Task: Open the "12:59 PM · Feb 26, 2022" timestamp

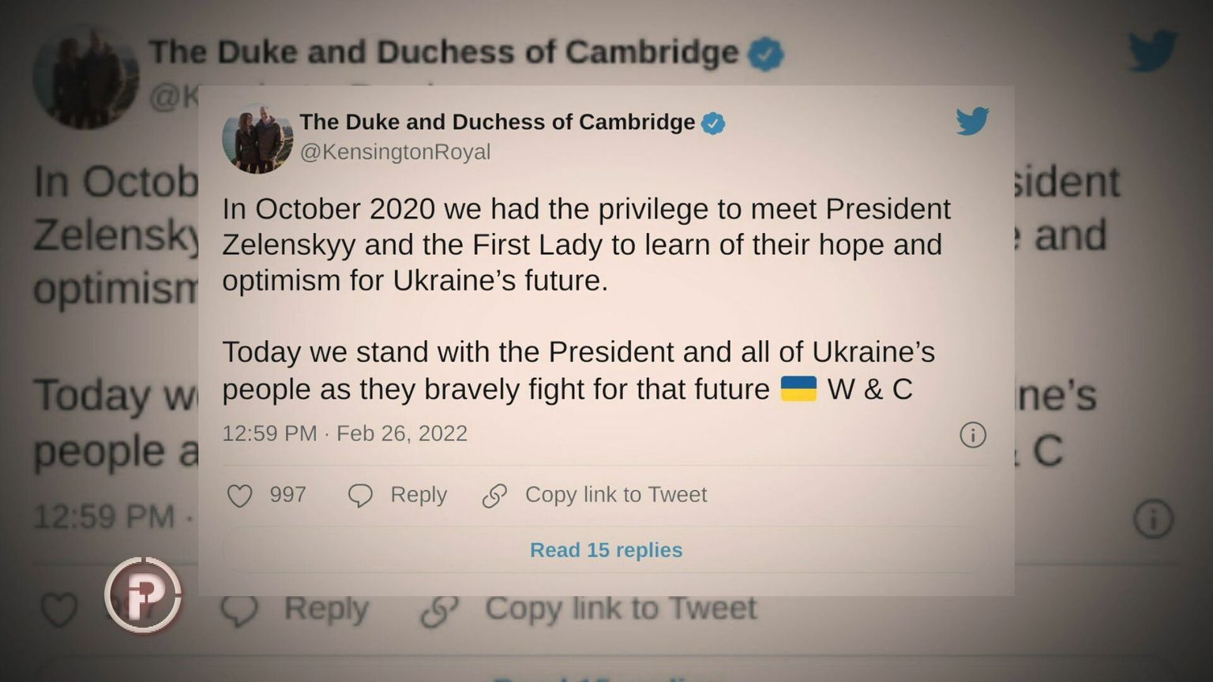Action: click(344, 433)
